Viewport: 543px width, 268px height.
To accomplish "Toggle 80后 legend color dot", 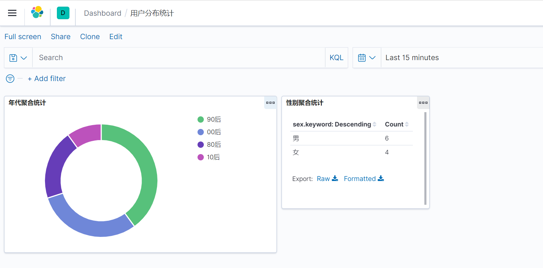I will [201, 145].
